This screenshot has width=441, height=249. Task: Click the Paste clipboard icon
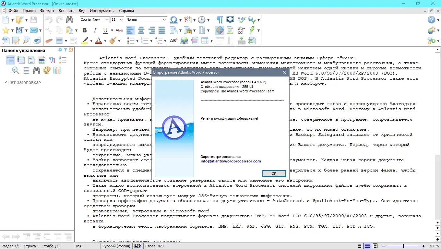(69, 30)
